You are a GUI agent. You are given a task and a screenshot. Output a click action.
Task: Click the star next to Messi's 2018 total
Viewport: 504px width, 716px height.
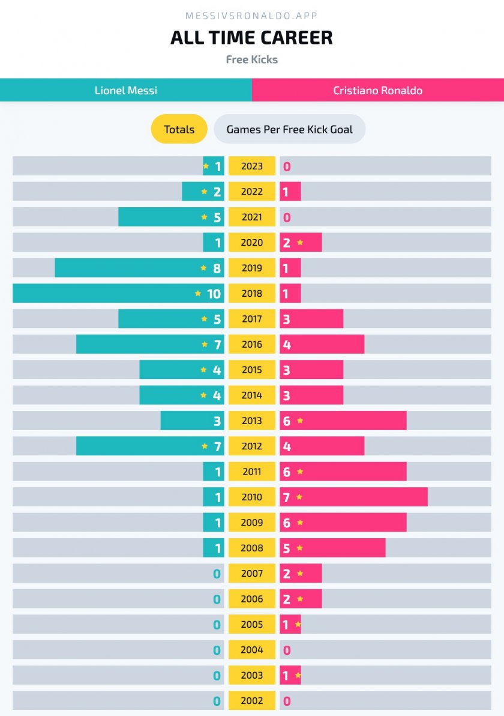[198, 294]
